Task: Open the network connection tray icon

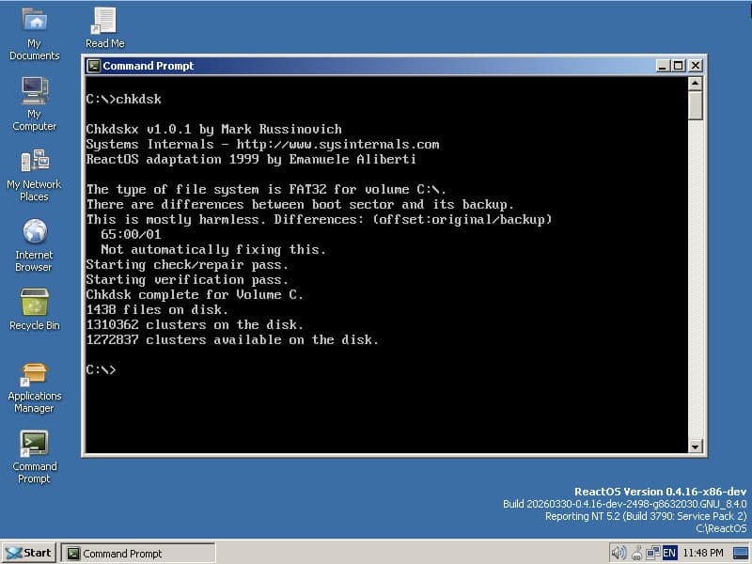Action: click(652, 553)
